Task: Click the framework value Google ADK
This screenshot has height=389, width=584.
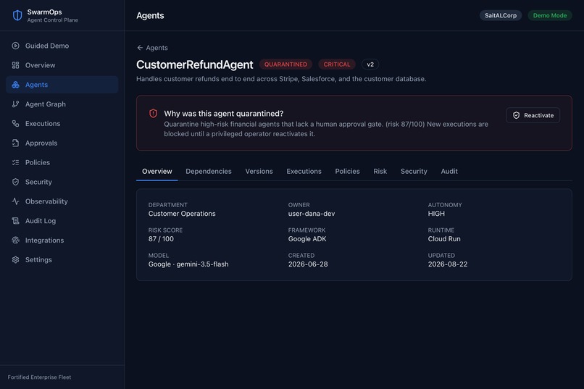Action: (x=307, y=239)
